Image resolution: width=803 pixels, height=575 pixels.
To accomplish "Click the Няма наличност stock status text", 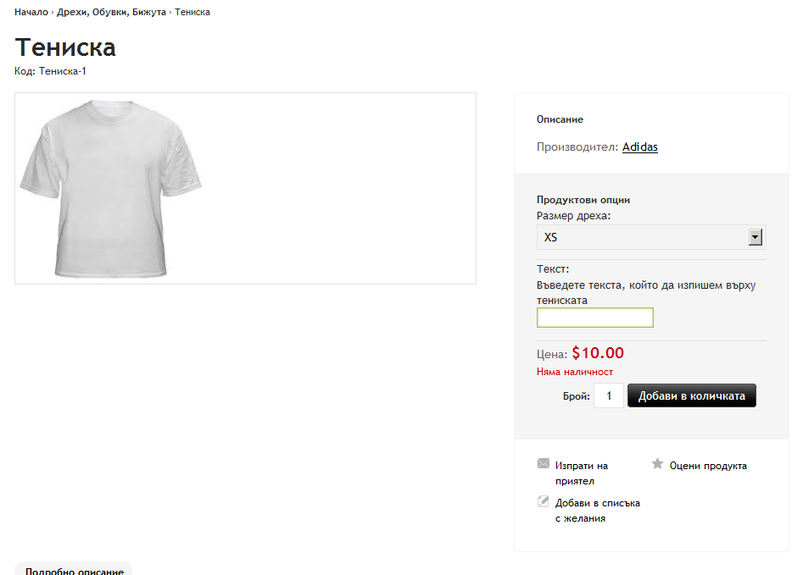I will coord(575,372).
